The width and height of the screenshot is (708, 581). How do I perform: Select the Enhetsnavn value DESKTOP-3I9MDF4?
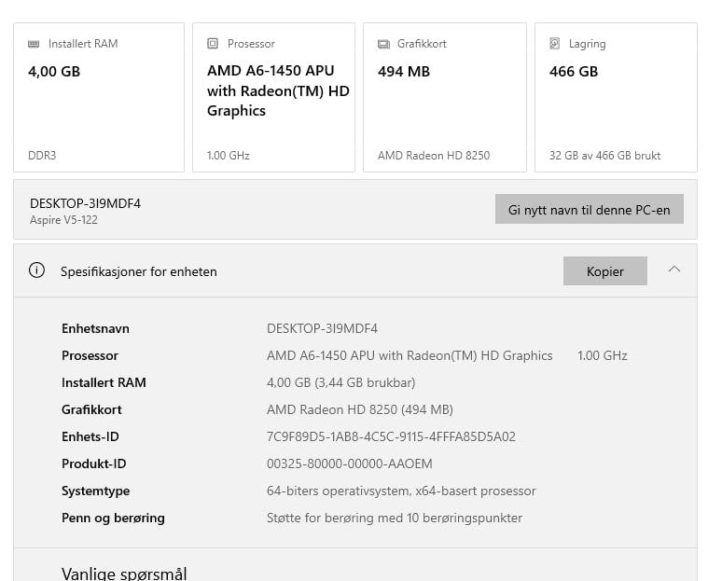(x=322, y=328)
